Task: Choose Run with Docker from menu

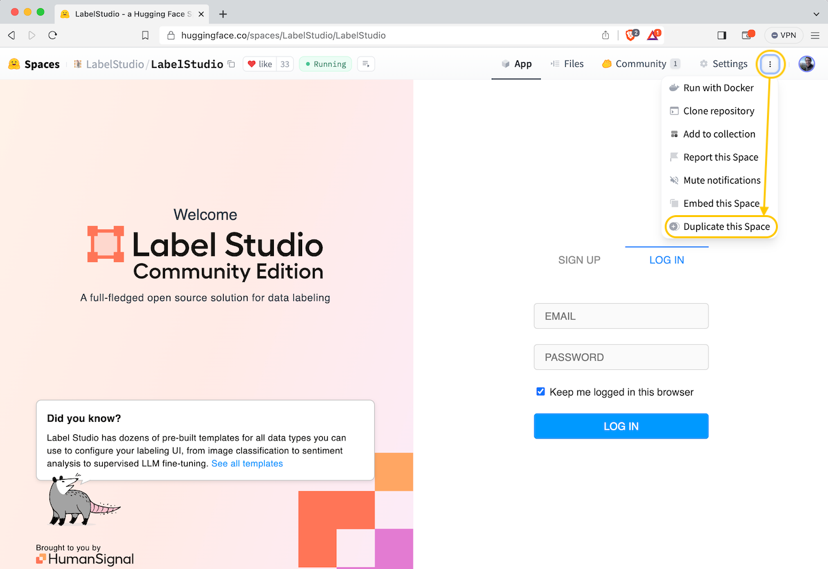Action: 718,88
